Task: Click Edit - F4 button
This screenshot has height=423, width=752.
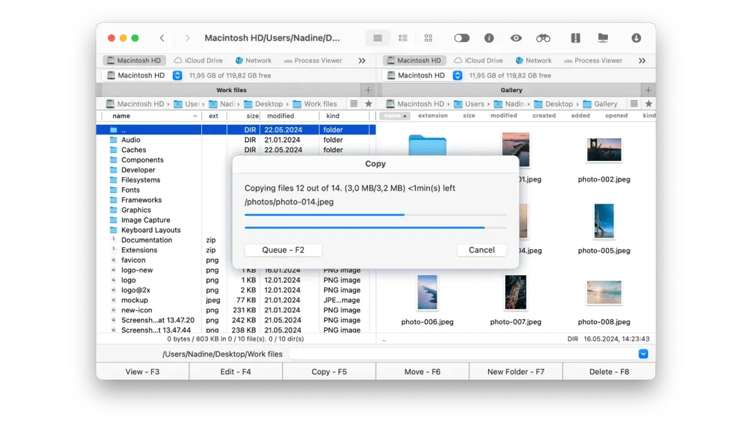Action: (x=236, y=372)
